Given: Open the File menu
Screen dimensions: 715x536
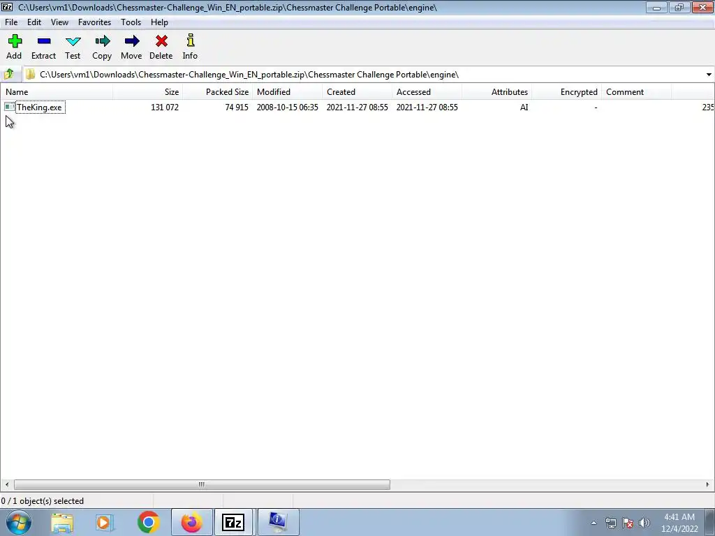Looking at the screenshot, I should [11, 22].
